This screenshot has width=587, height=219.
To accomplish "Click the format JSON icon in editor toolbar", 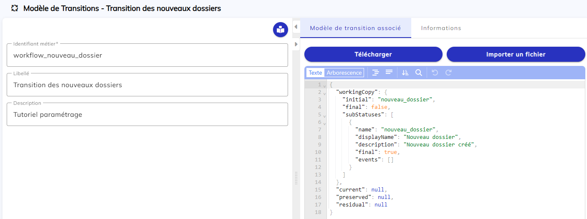I will 376,73.
